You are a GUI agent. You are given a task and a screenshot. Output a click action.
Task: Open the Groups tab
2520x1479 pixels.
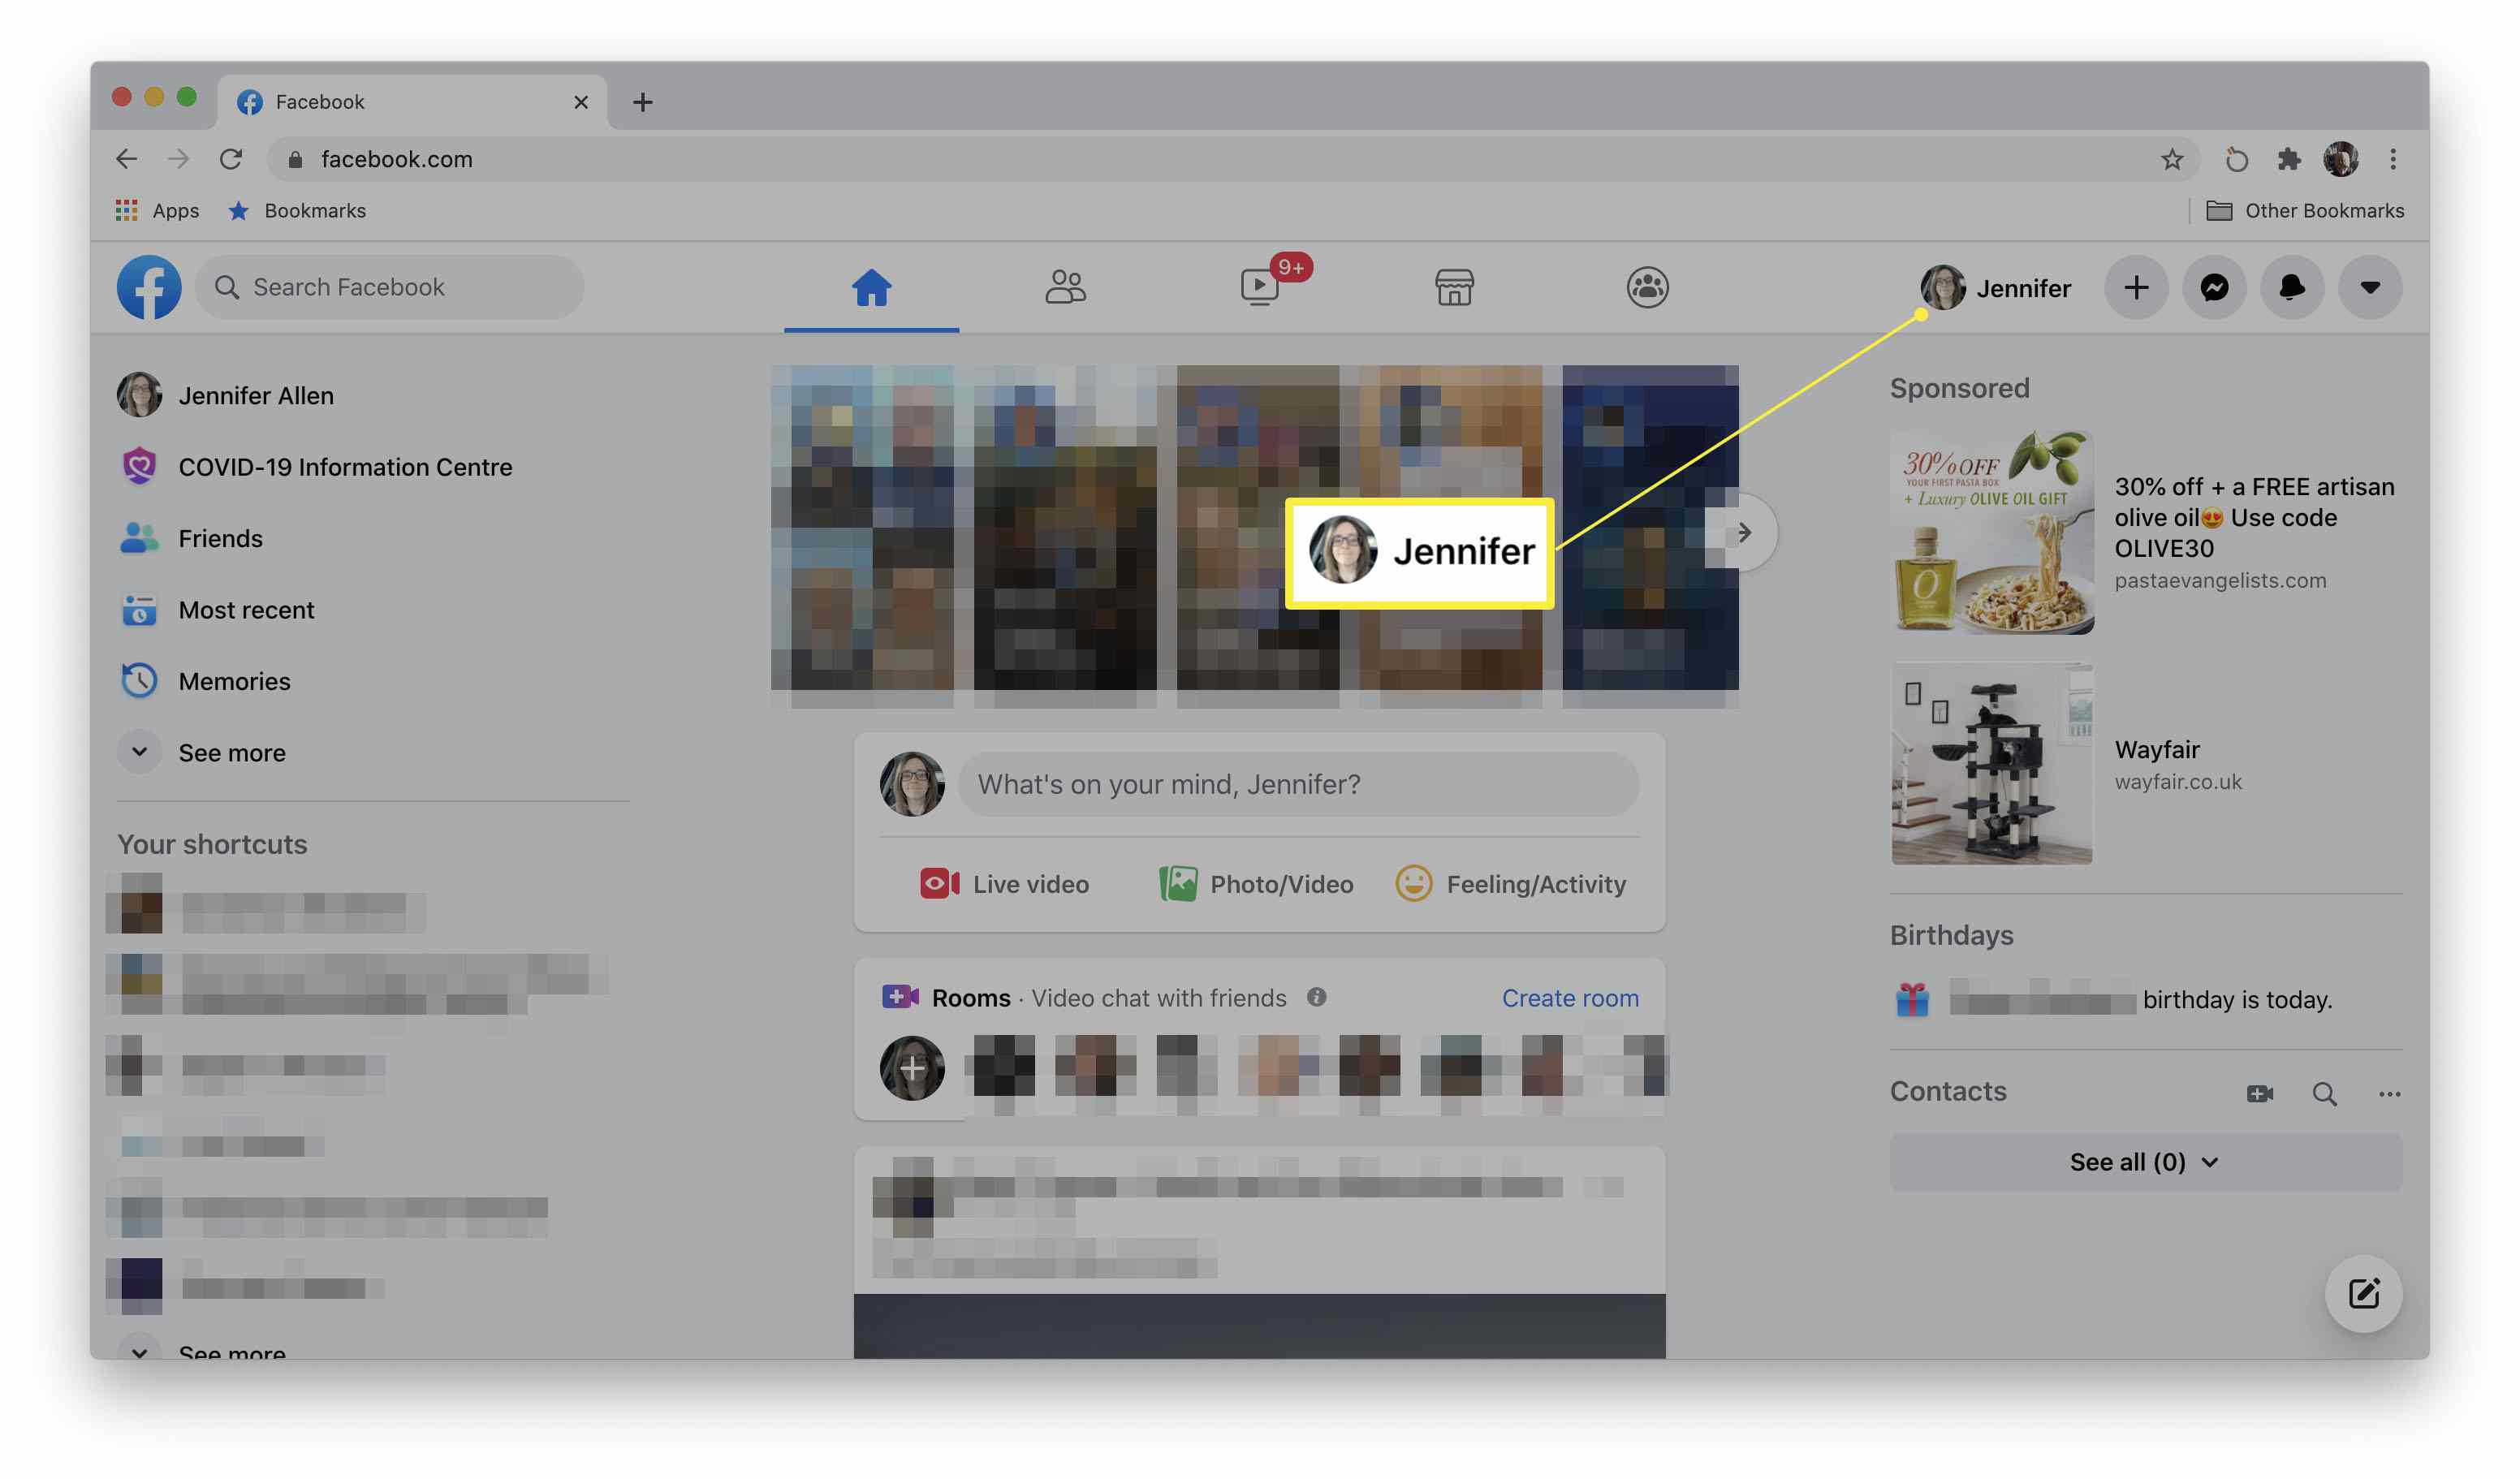click(x=1647, y=288)
